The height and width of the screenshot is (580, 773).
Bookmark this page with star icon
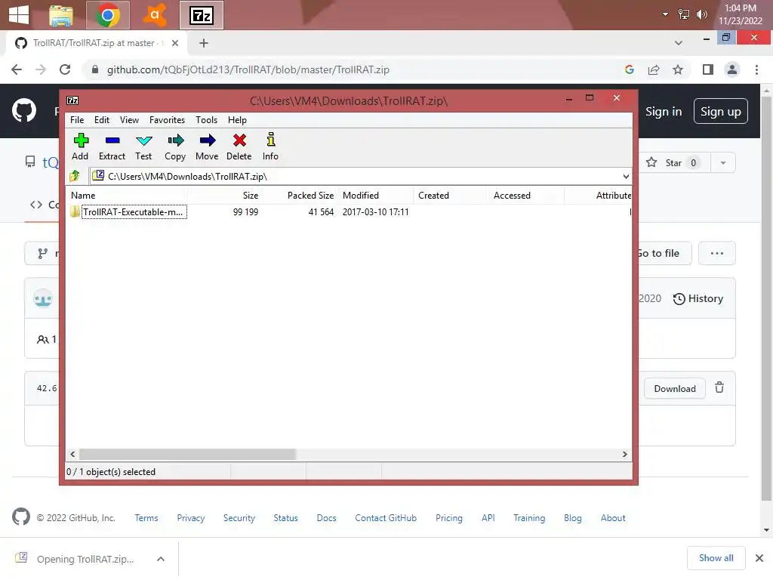[678, 69]
